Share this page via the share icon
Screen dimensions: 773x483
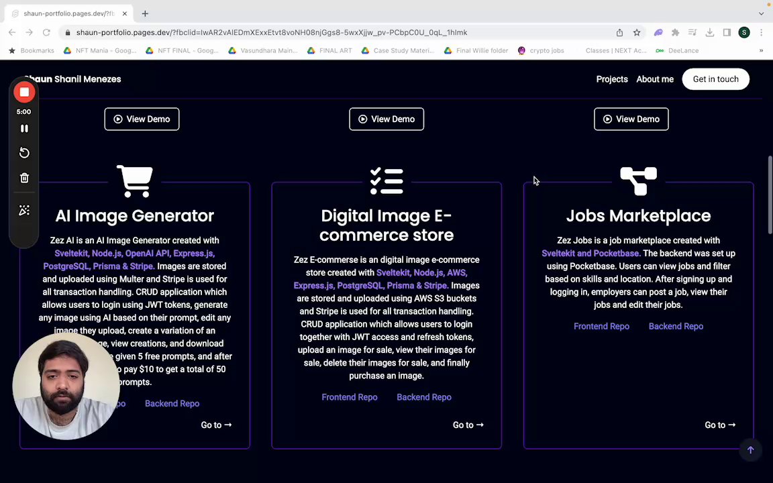tap(620, 32)
